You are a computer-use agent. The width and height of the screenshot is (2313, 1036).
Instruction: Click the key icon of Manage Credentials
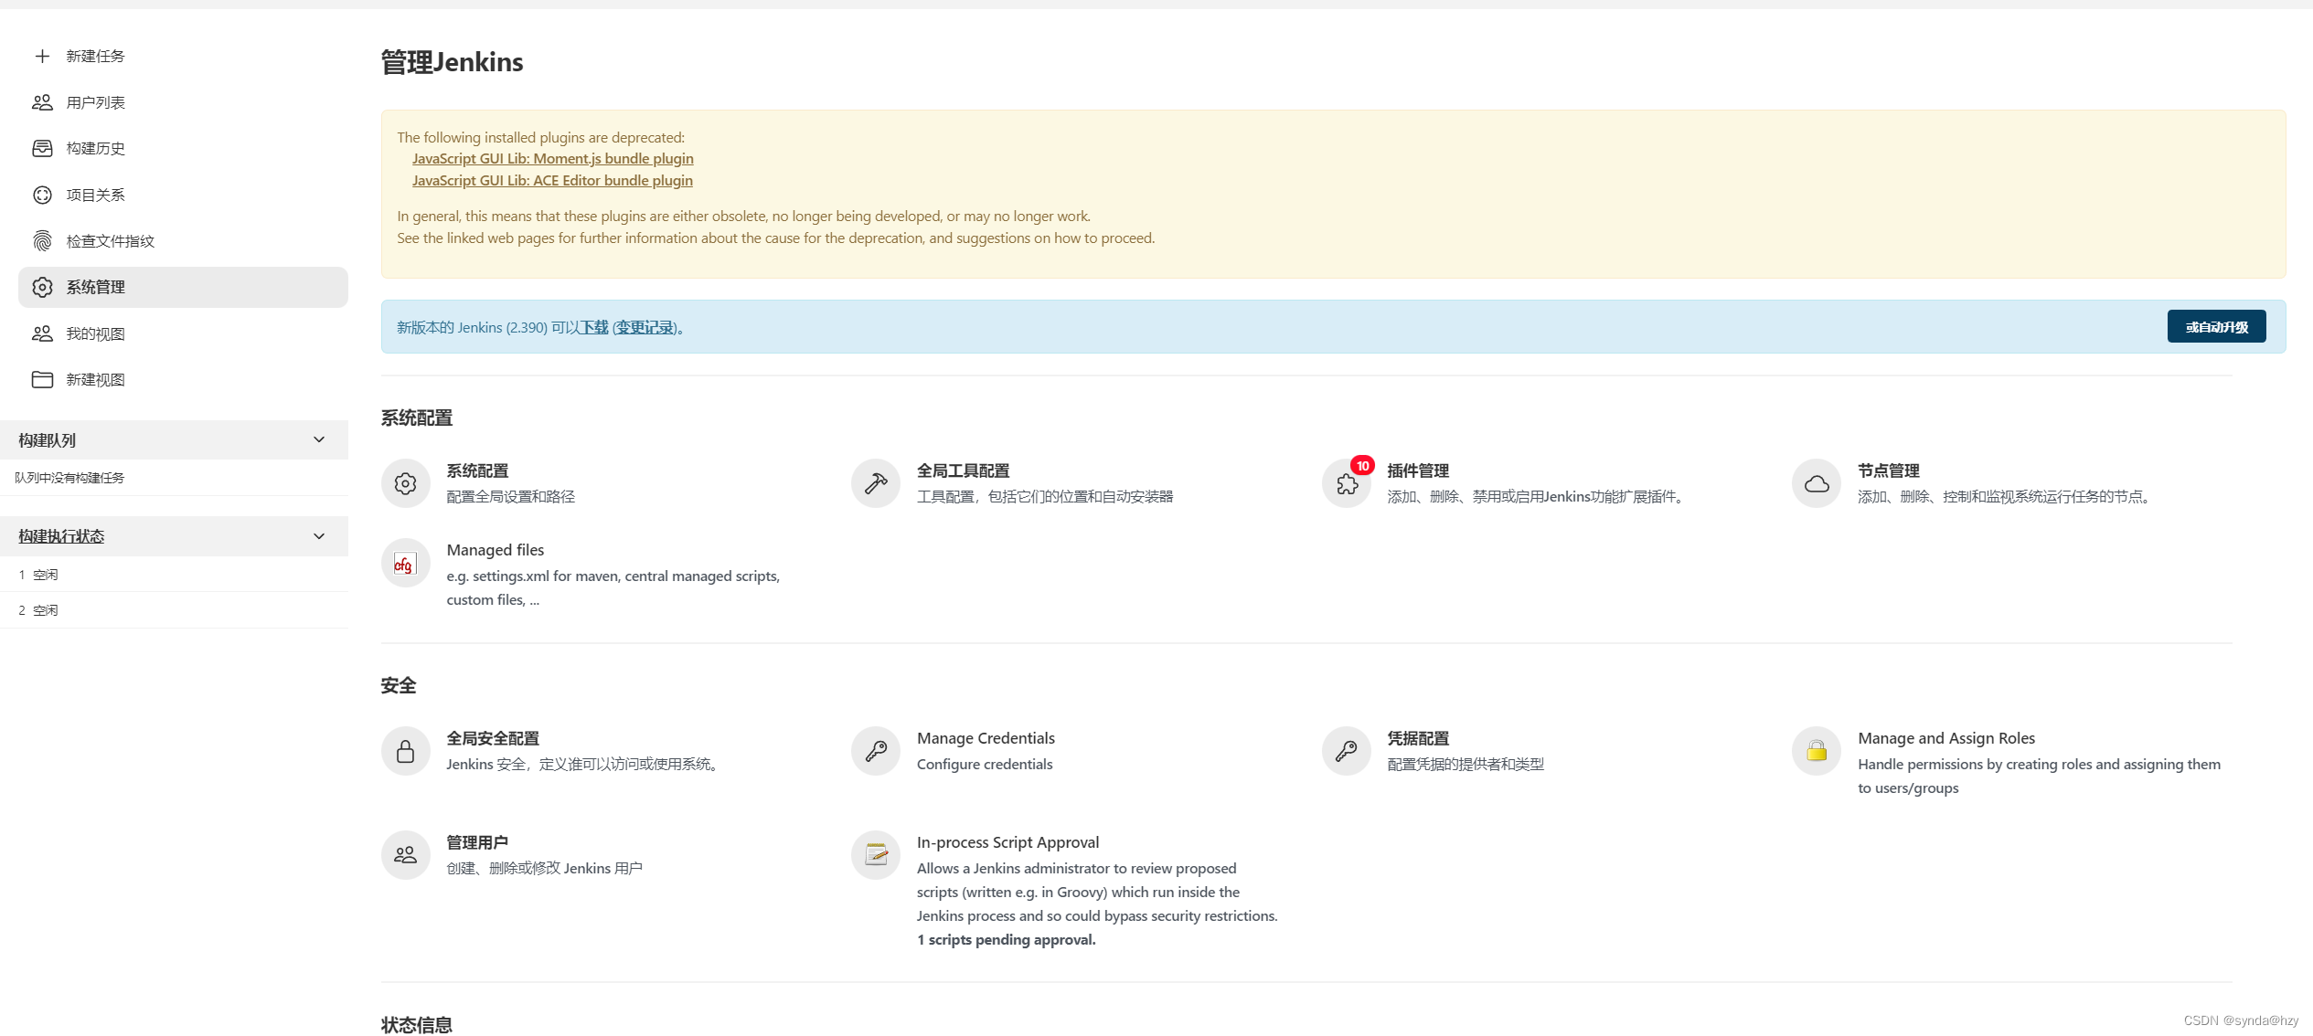pos(876,751)
